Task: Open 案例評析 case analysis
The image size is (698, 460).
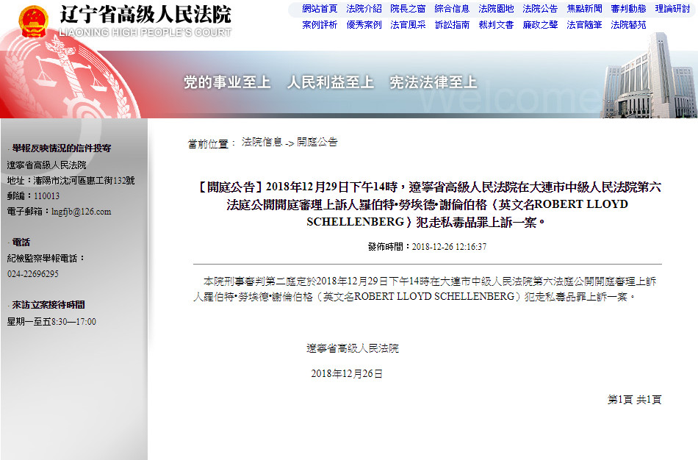Action: pos(320,25)
